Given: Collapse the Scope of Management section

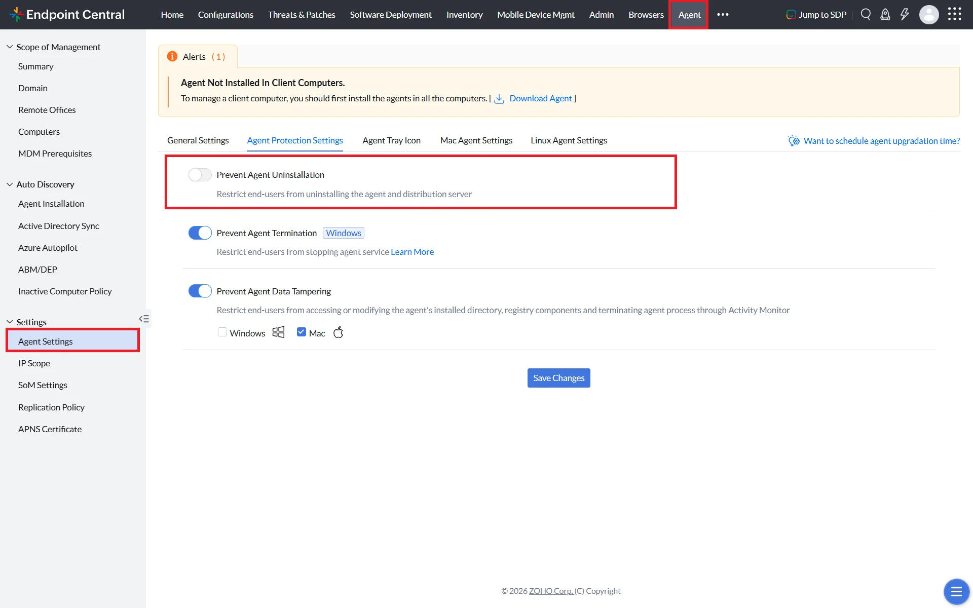Looking at the screenshot, I should (x=9, y=47).
